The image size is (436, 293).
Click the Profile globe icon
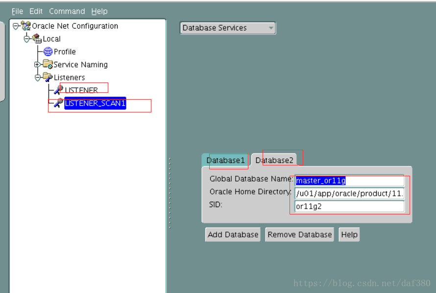(x=48, y=51)
